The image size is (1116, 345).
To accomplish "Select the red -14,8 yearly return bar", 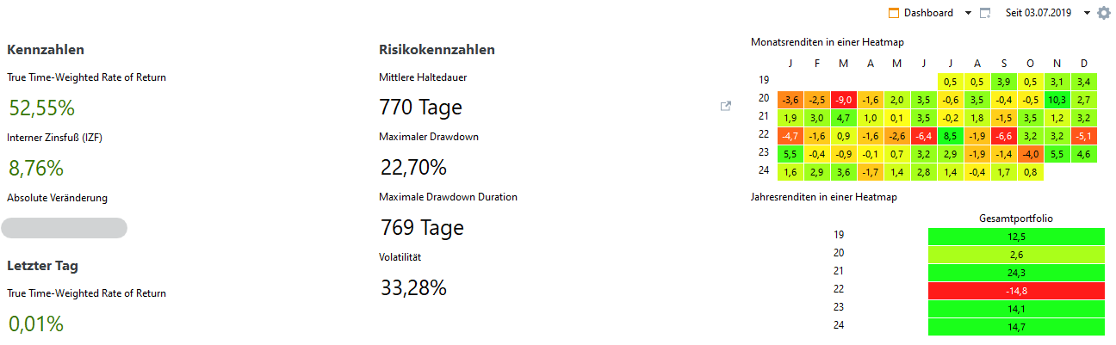I will coord(1016,289).
